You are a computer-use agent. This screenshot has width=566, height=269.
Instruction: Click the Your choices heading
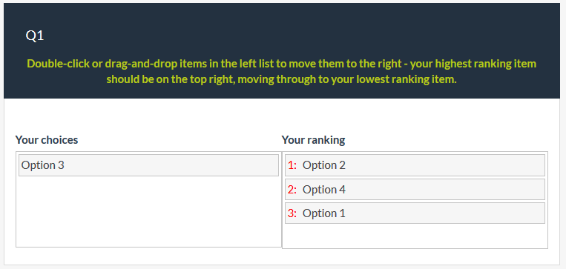(x=47, y=140)
